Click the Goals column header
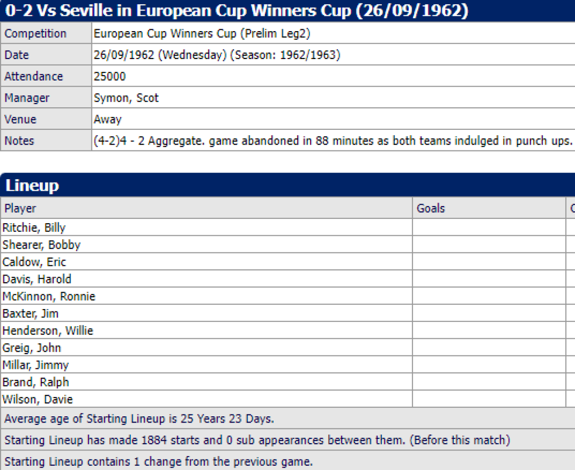 click(x=431, y=208)
